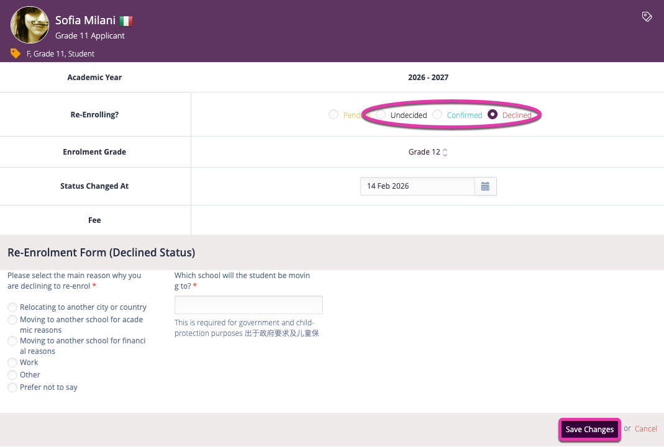Select Work as the declining reason
664x447 pixels.
(x=12, y=363)
